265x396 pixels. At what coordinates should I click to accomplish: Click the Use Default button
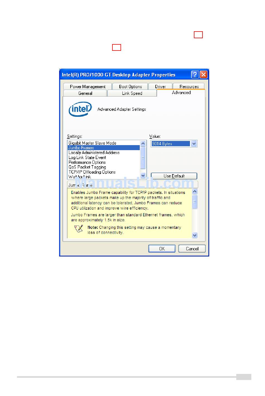[174, 176]
